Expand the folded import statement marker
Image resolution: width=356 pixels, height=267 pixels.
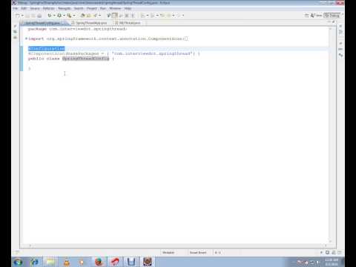point(26,39)
